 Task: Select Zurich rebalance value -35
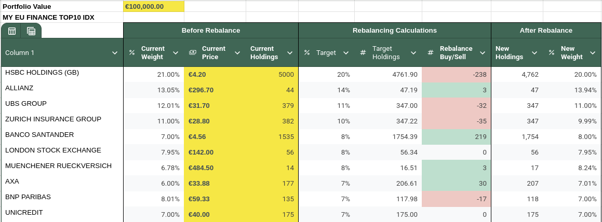tap(457, 121)
